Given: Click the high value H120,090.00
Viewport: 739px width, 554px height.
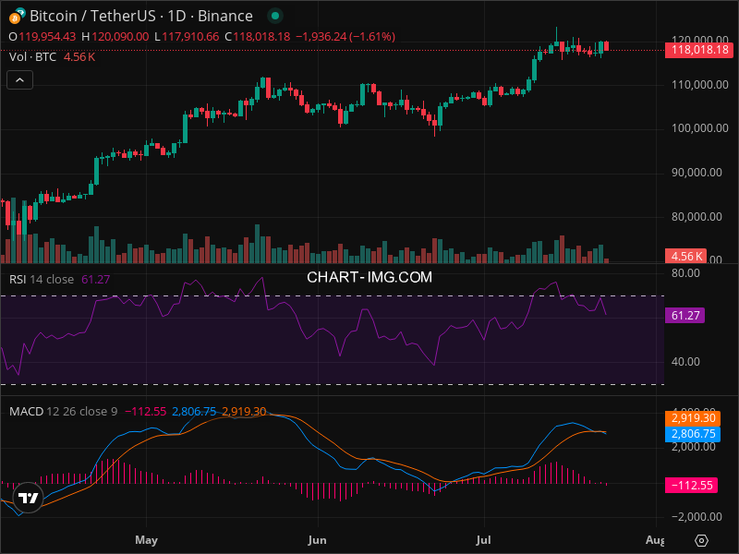Looking at the screenshot, I should [115, 37].
